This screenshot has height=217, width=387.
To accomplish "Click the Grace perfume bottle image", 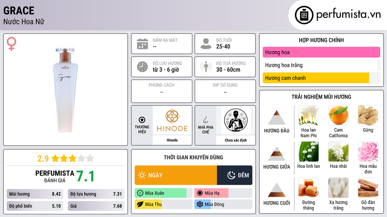I will [65, 90].
